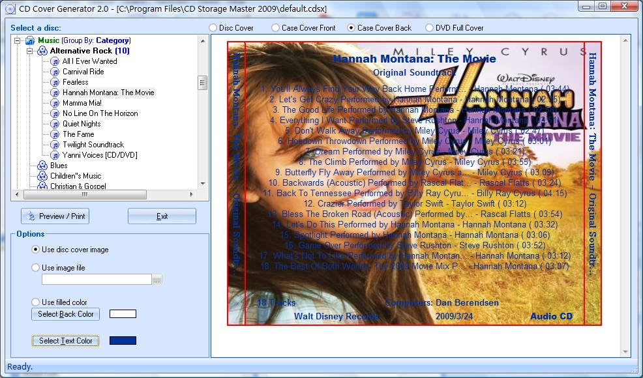This screenshot has width=643, height=378.
Task: Open Preview / Print
Action: pyautogui.click(x=55, y=216)
